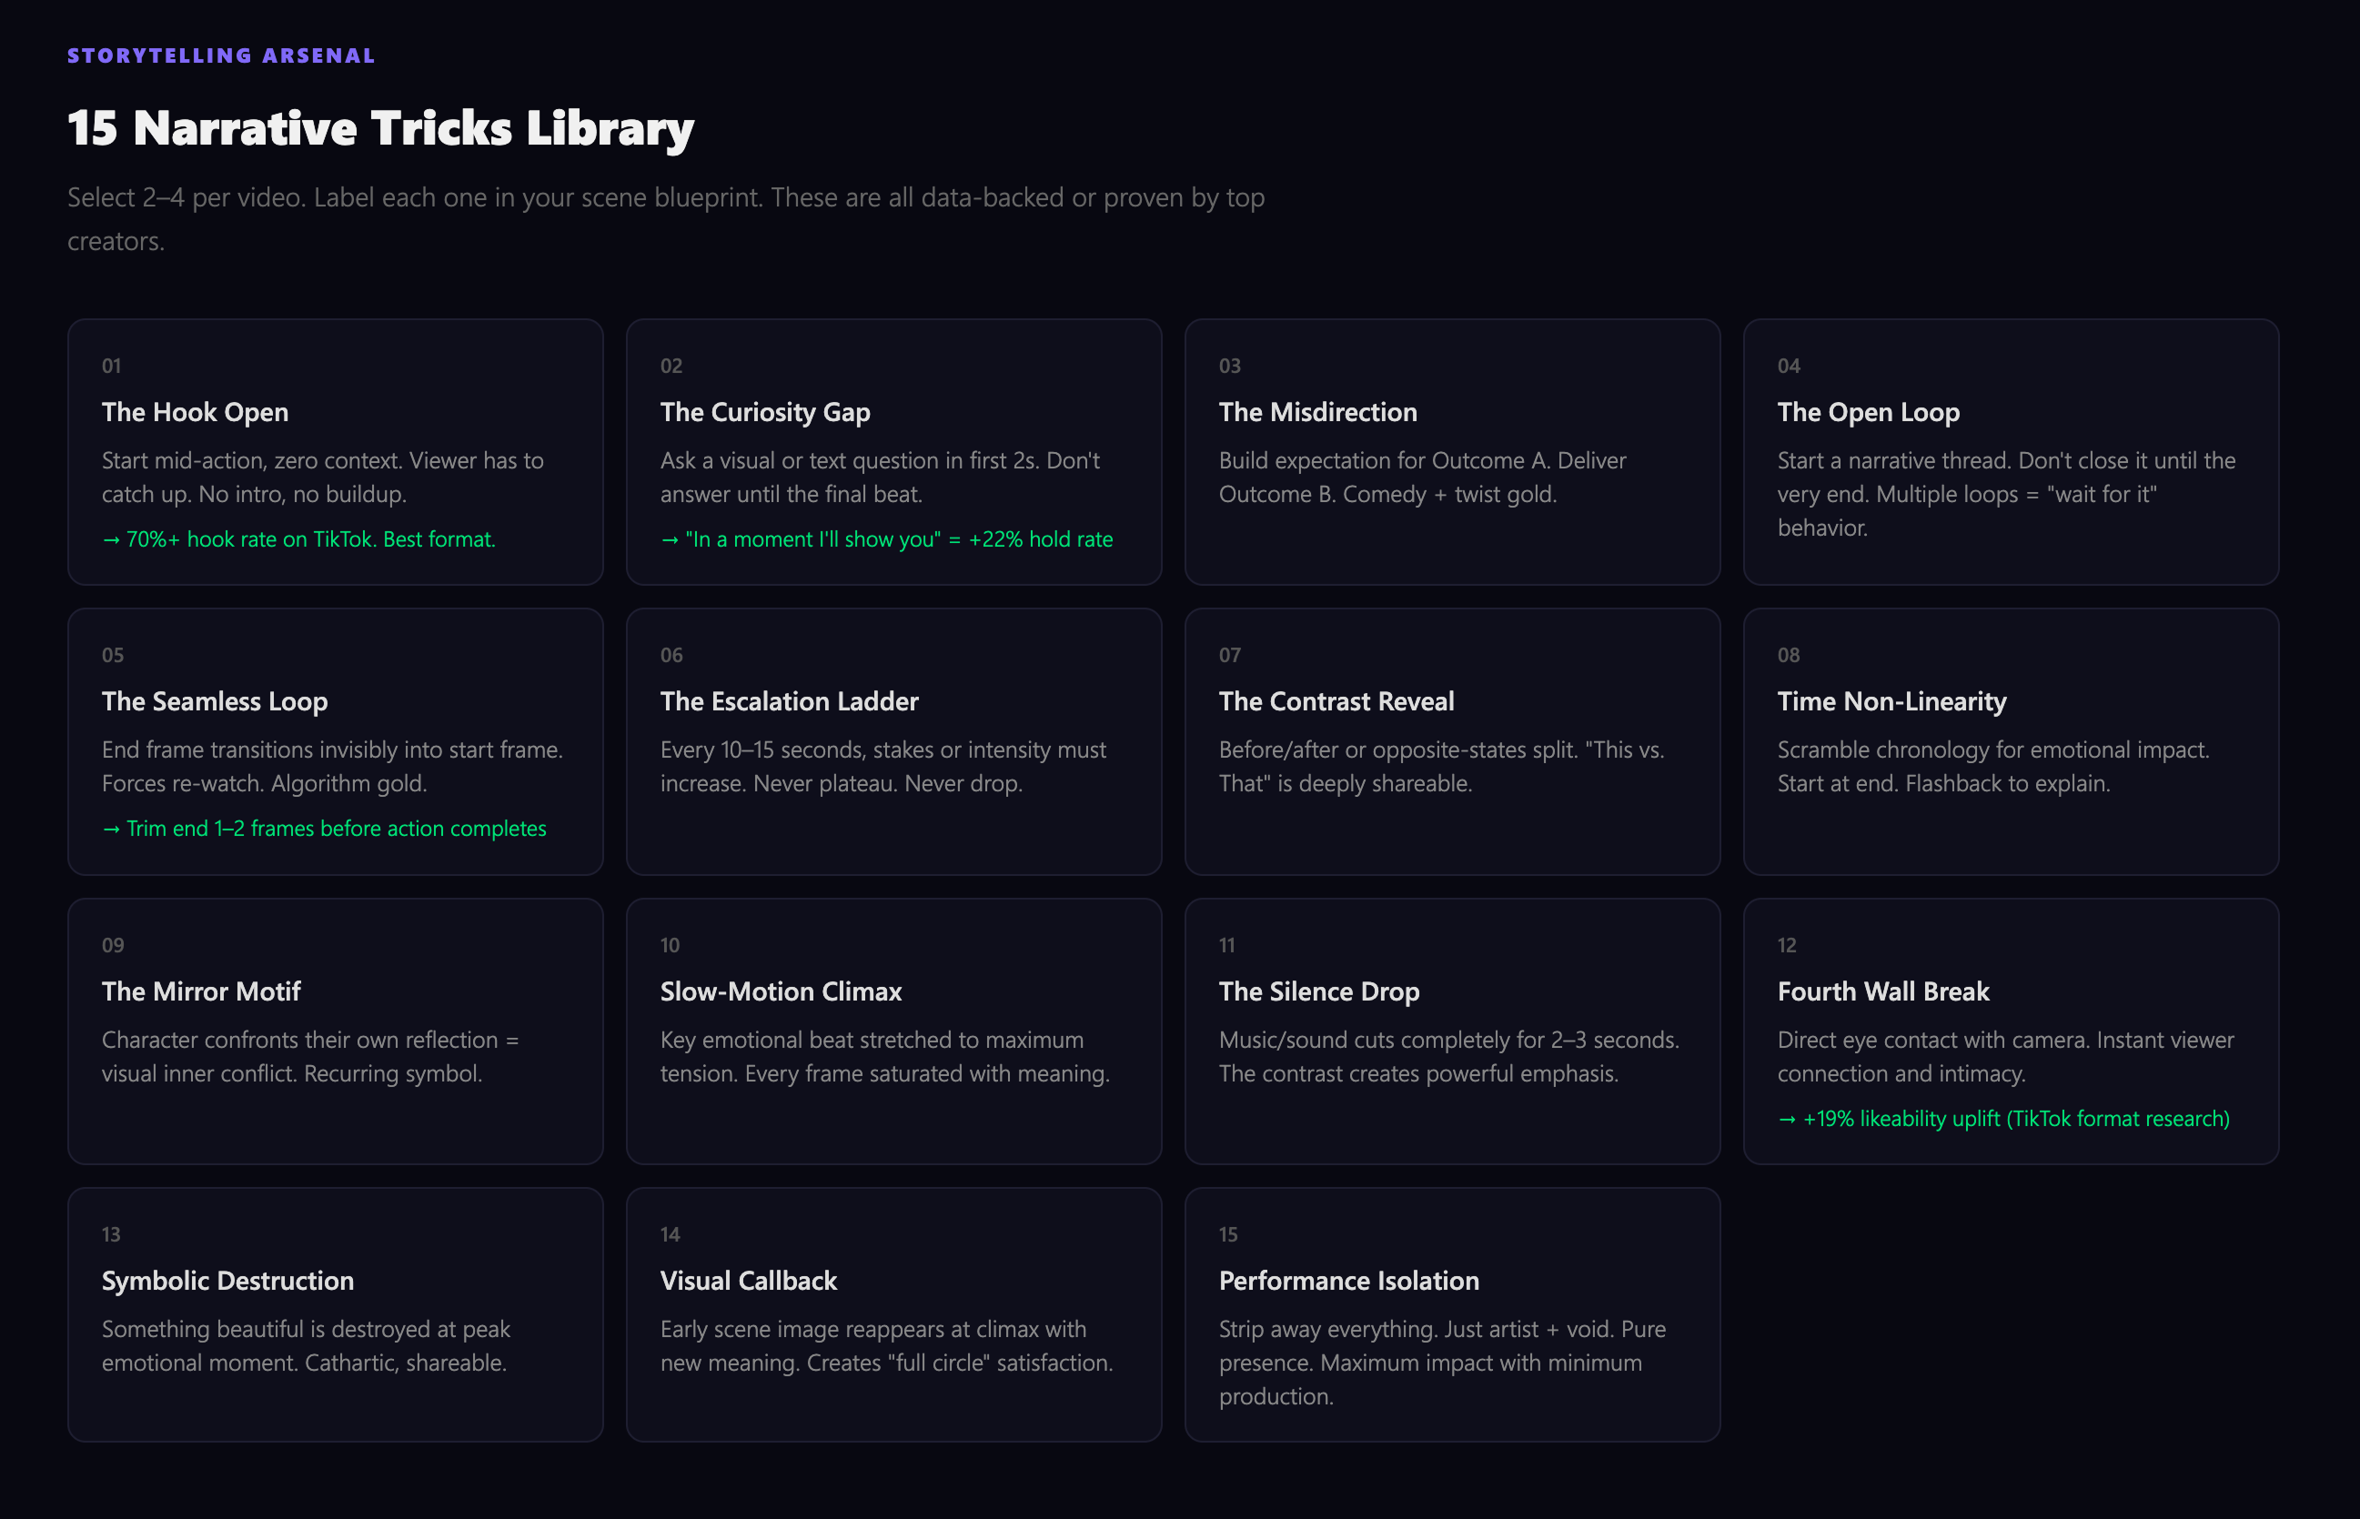This screenshot has height=1519, width=2360.
Task: Click the "Trim end 1–2 frames" tip
Action: point(326,829)
